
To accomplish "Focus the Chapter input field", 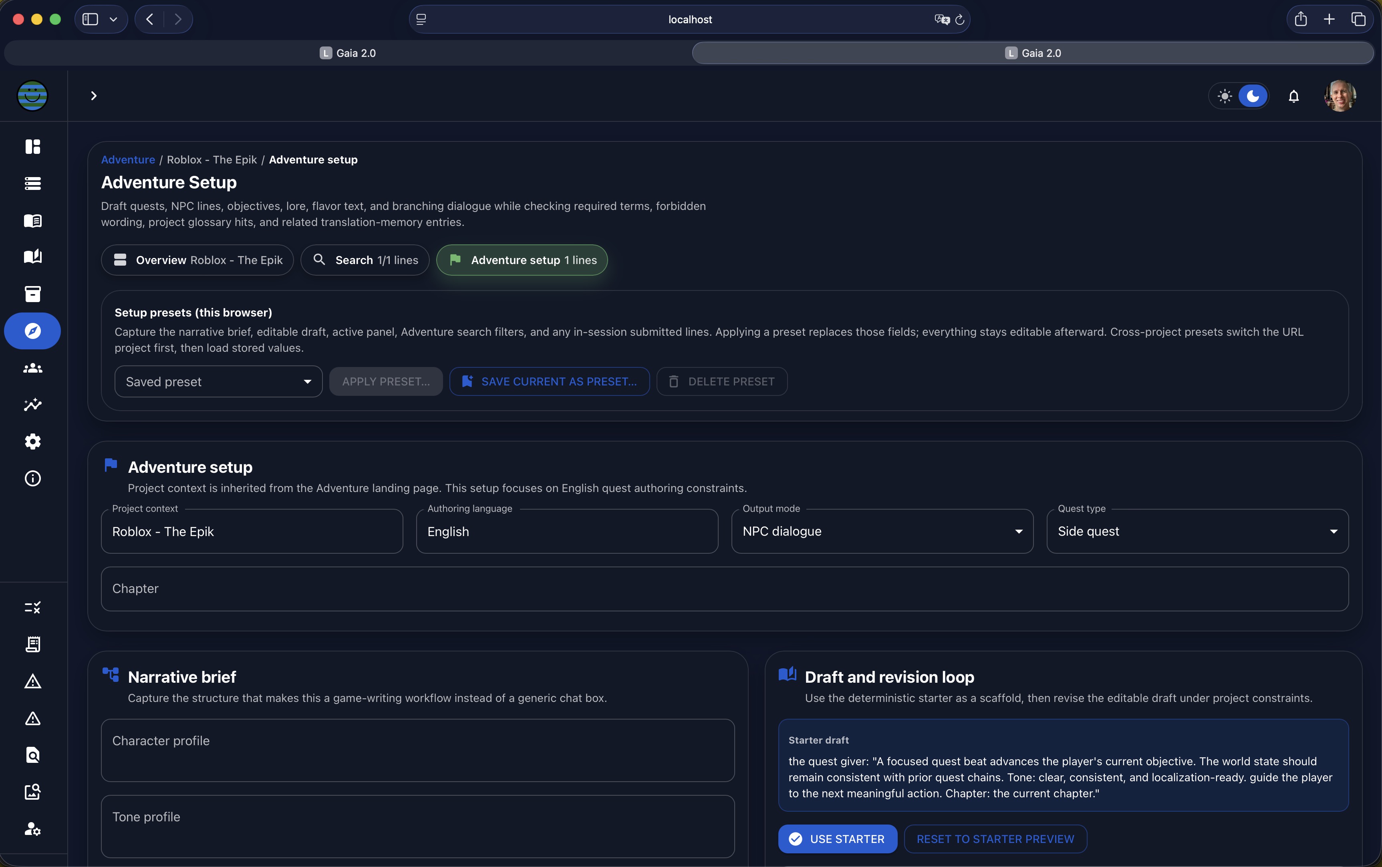I will pyautogui.click(x=725, y=589).
